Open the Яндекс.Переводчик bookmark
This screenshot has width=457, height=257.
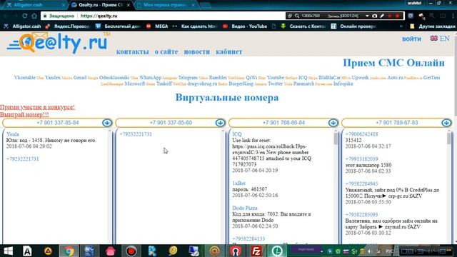pos(69,26)
